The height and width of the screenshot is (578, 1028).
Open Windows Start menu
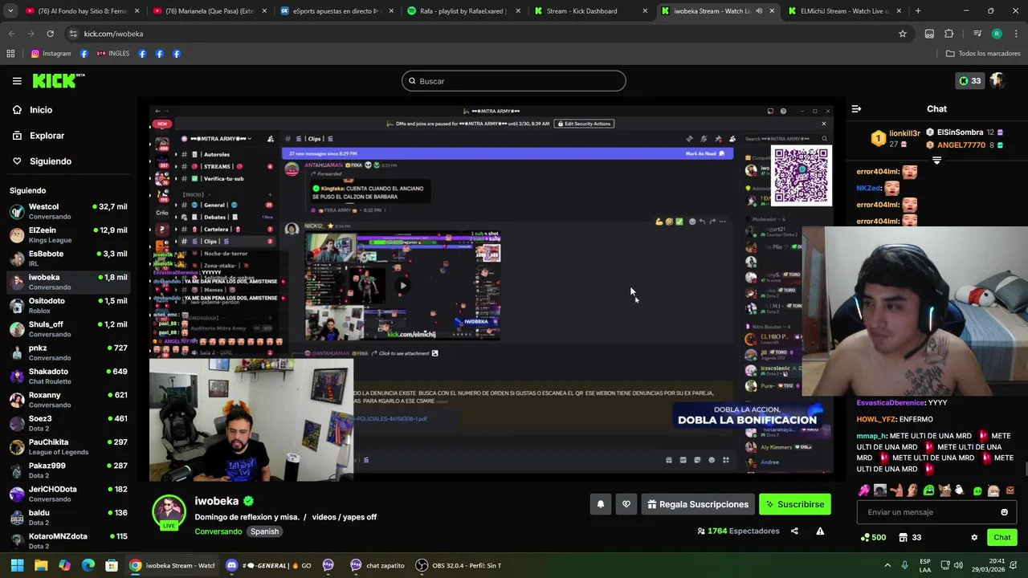click(x=17, y=565)
